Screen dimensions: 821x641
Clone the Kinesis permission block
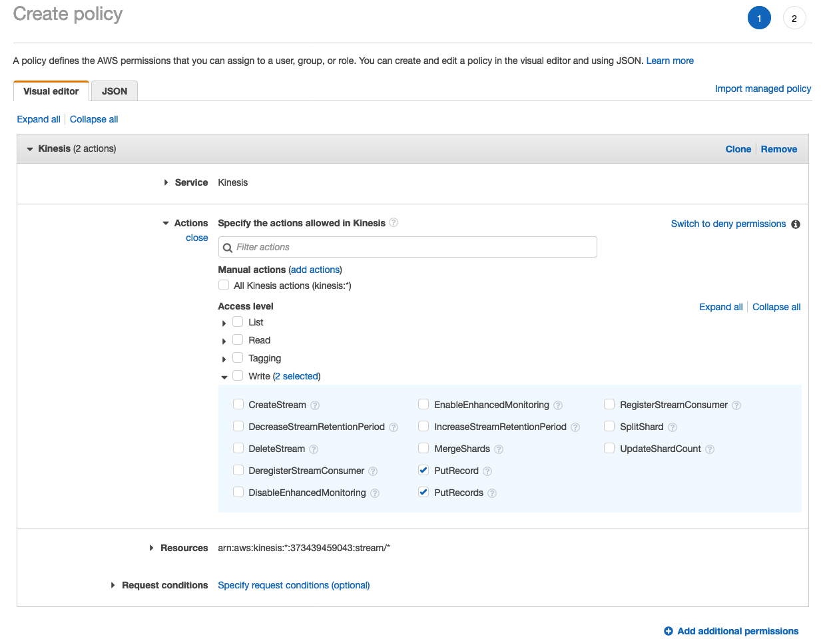(738, 149)
